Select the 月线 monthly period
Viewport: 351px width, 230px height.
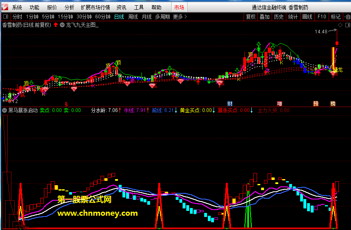click(147, 17)
